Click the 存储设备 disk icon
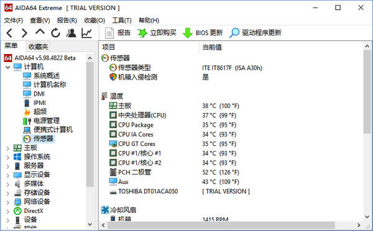This screenshot has height=231, width=373. point(17,192)
